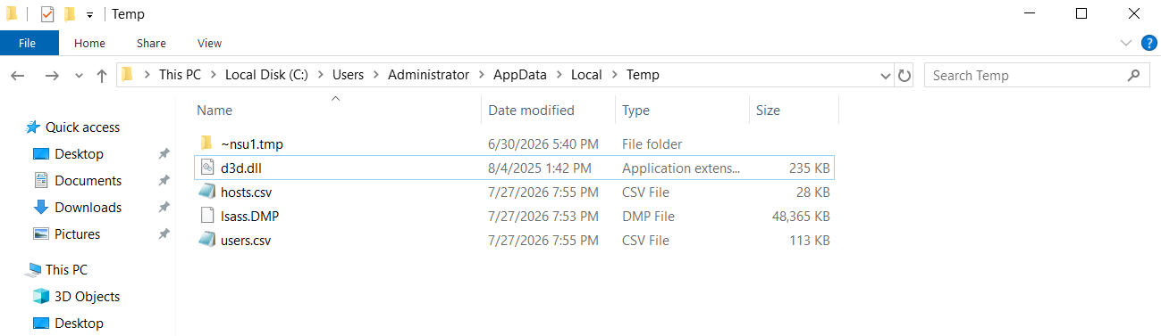
Task: Open 3D Objects in navigation pane
Action: [x=87, y=297]
